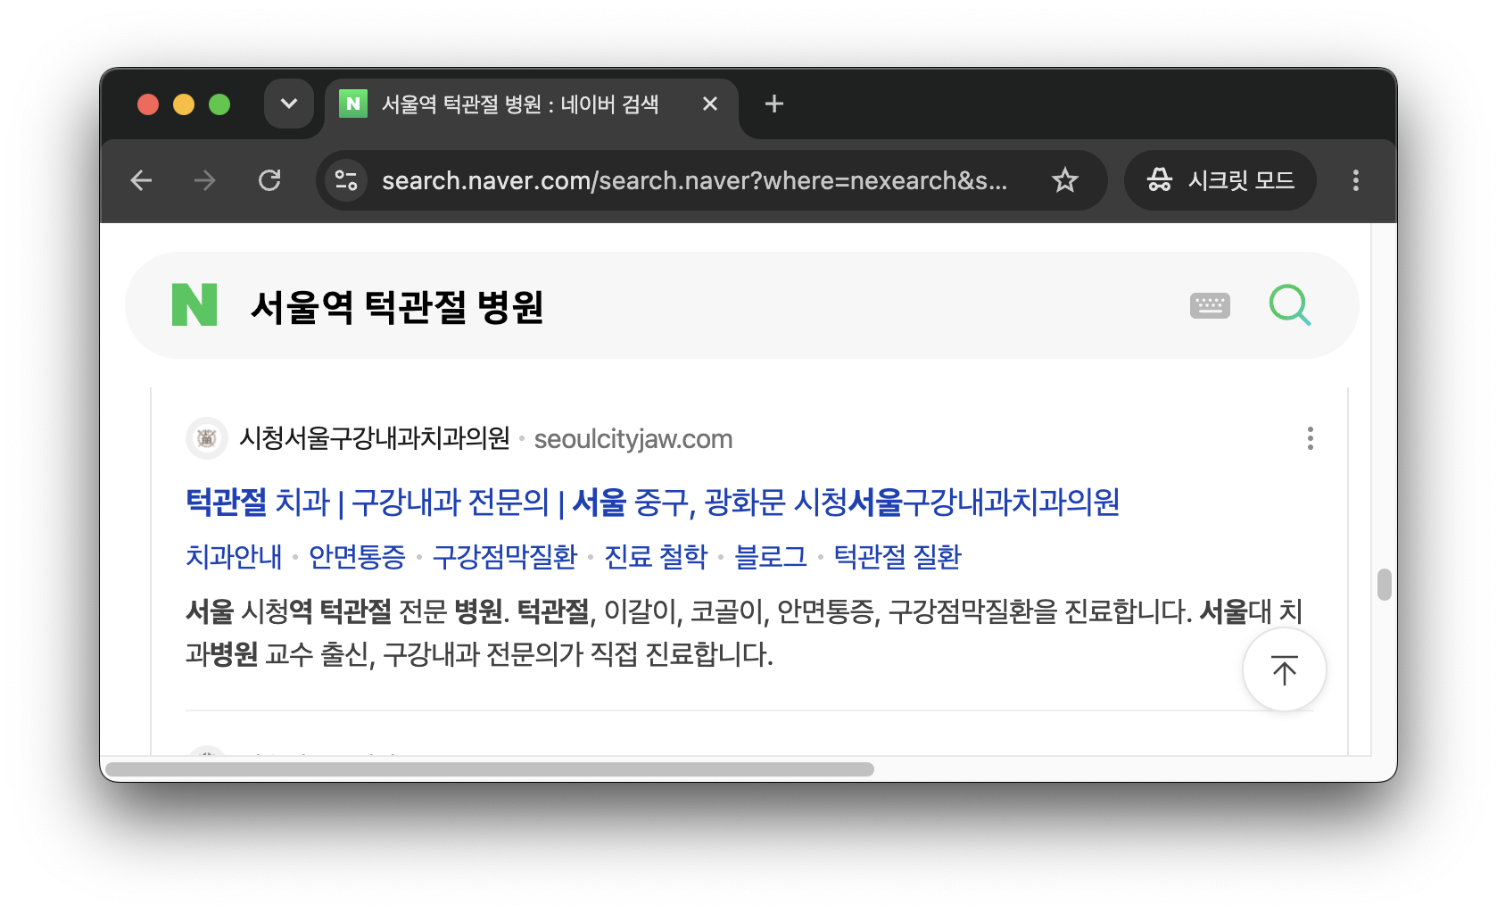
Task: Click the address bar URL
Action: point(694,181)
